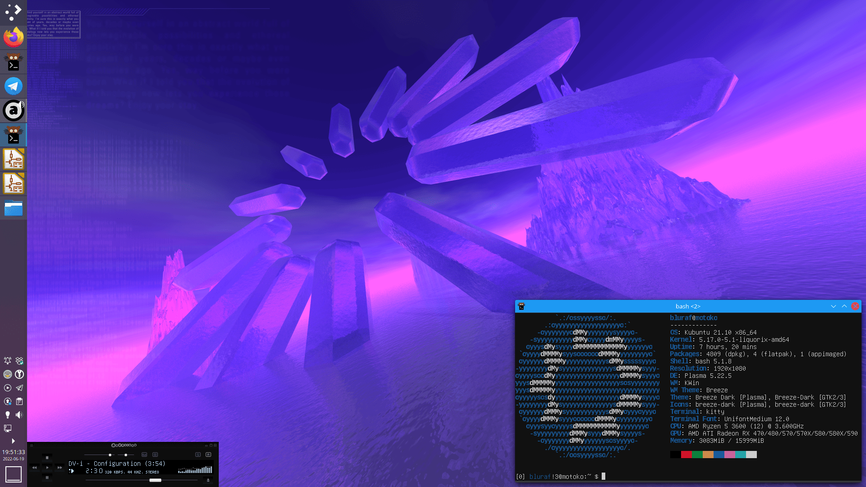
Task: Open the volume tray icon
Action: click(x=19, y=415)
